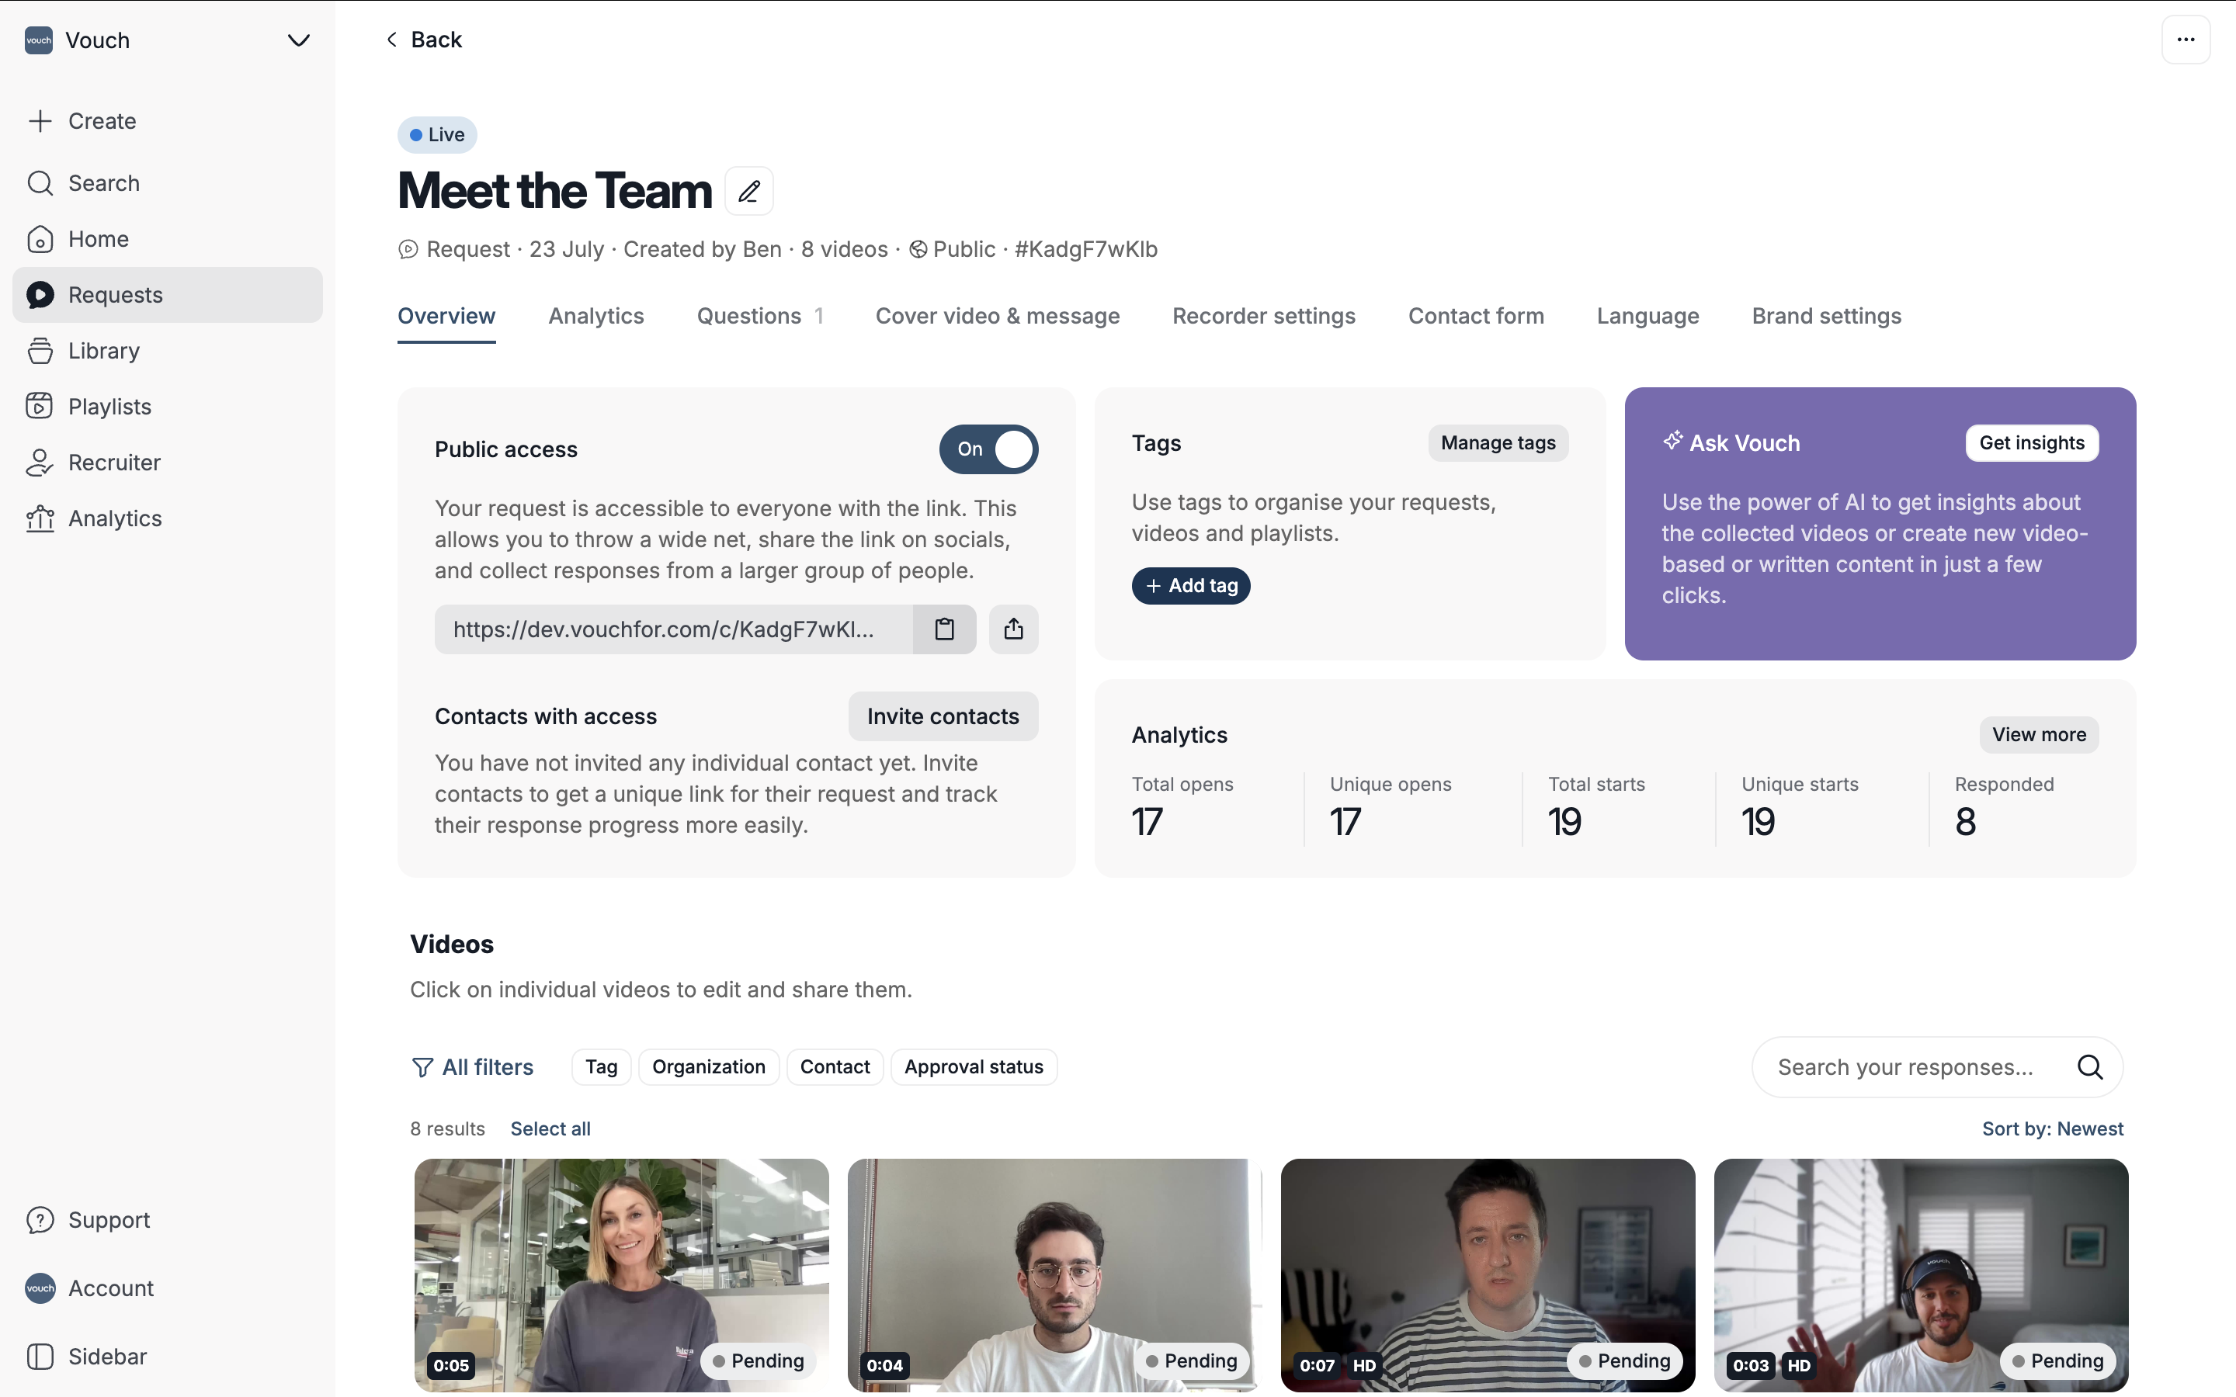2236x1397 pixels.
Task: Click View more in Analytics card
Action: [x=2040, y=734]
